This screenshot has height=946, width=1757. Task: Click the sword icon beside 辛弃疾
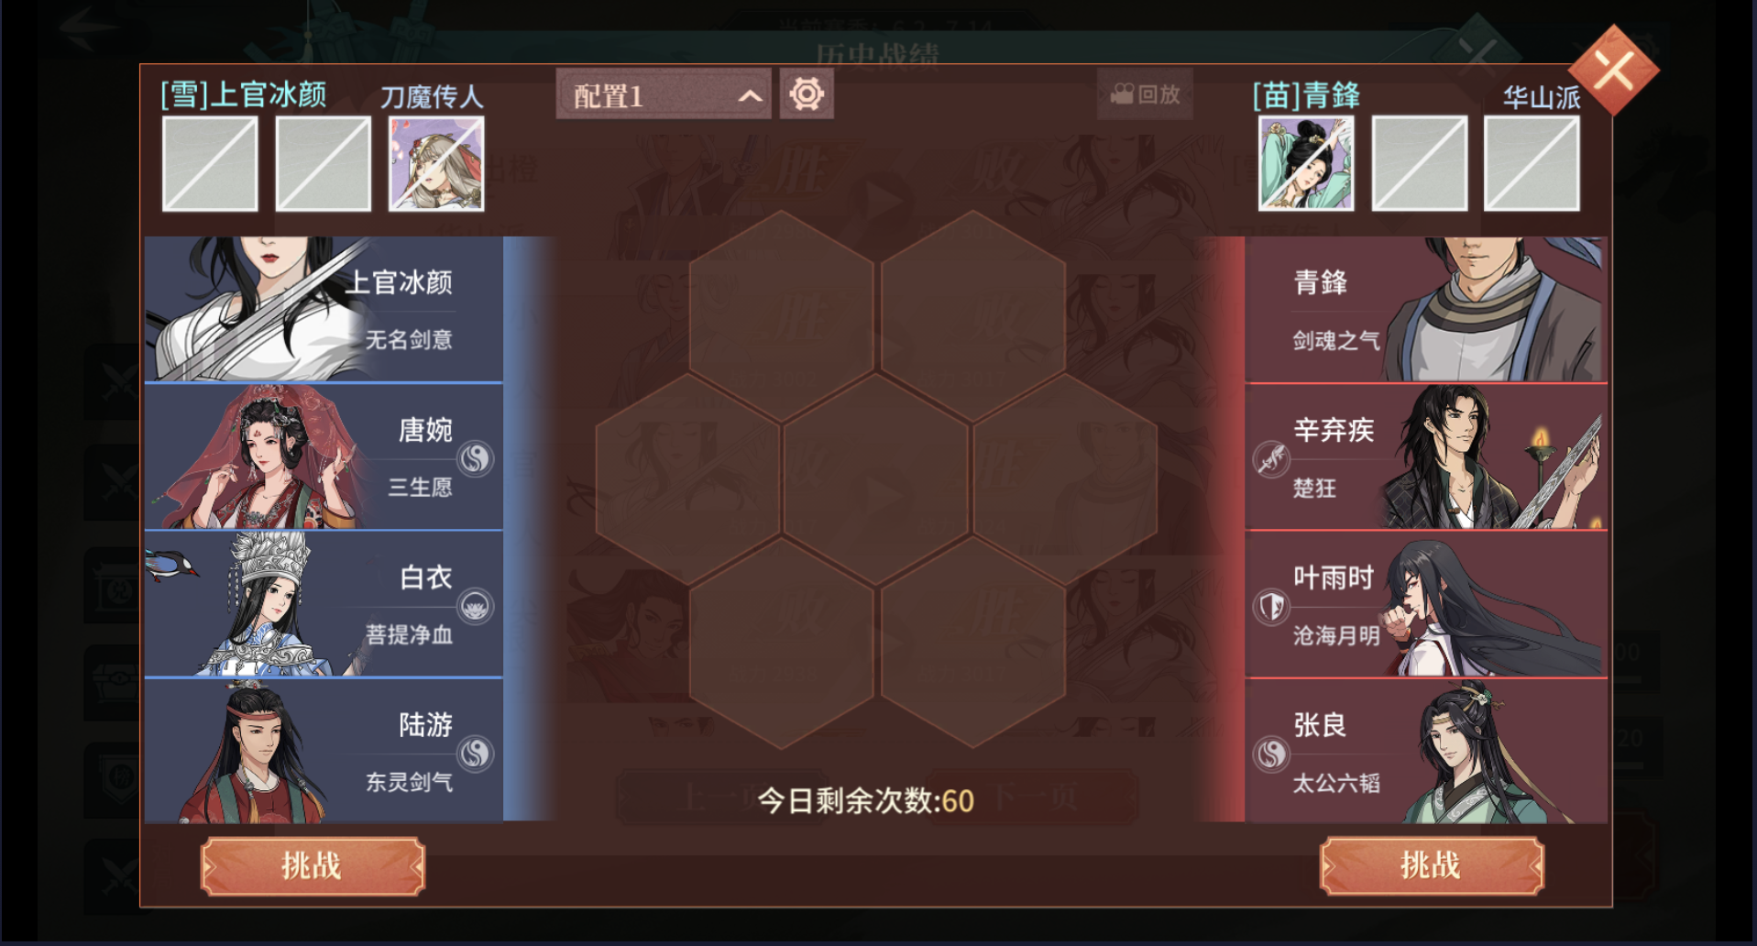point(1271,458)
